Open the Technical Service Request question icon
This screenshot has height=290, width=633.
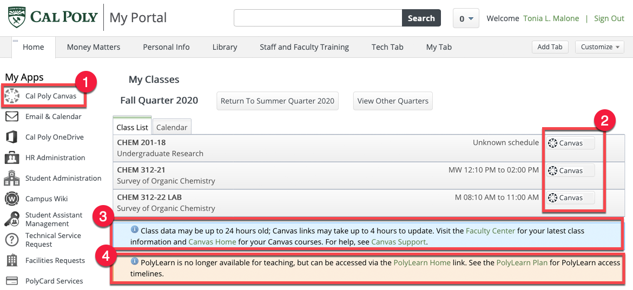(12, 240)
